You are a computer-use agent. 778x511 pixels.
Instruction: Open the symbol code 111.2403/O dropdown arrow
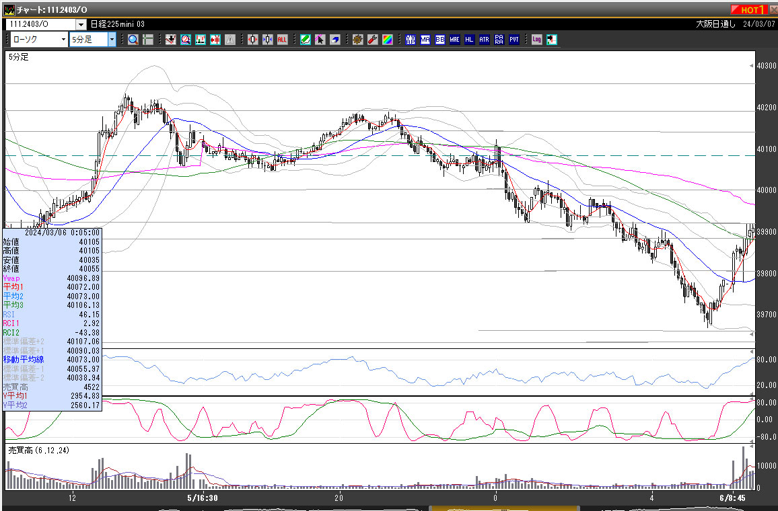(81, 25)
